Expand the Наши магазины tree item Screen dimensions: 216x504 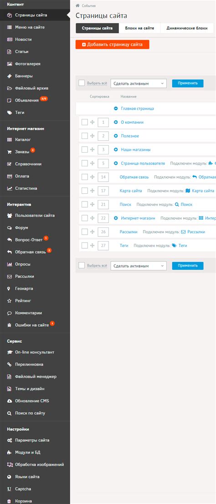pos(116,149)
